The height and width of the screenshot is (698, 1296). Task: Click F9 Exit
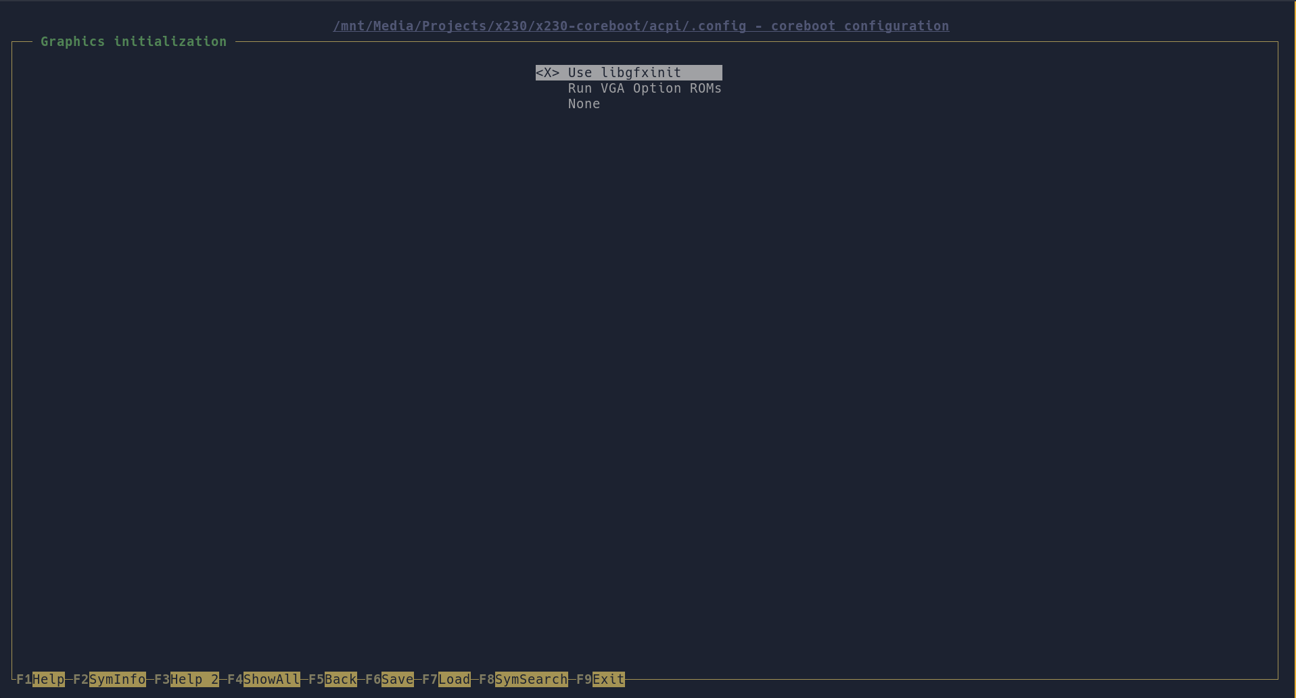[x=601, y=679]
